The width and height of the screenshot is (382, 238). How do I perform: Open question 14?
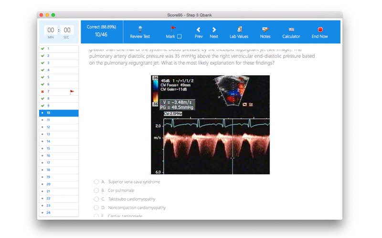(x=59, y=141)
